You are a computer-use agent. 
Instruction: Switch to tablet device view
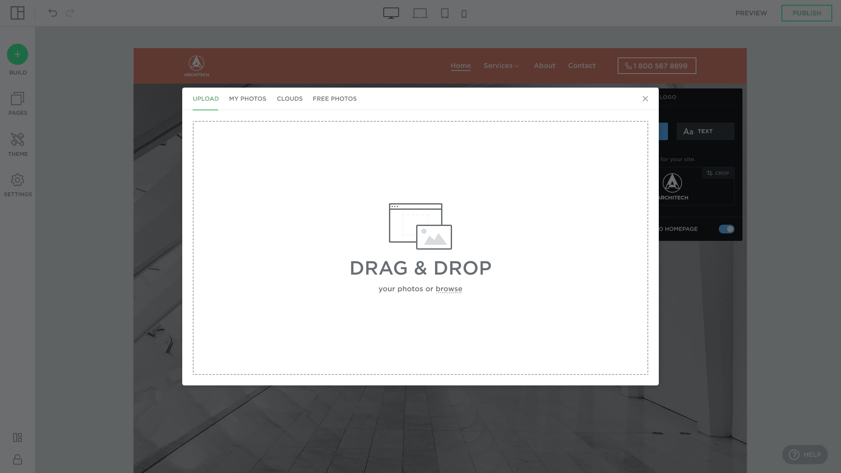[445, 14]
